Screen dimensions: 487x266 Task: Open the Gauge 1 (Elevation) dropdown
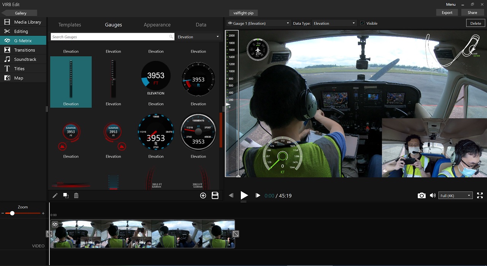pos(258,23)
